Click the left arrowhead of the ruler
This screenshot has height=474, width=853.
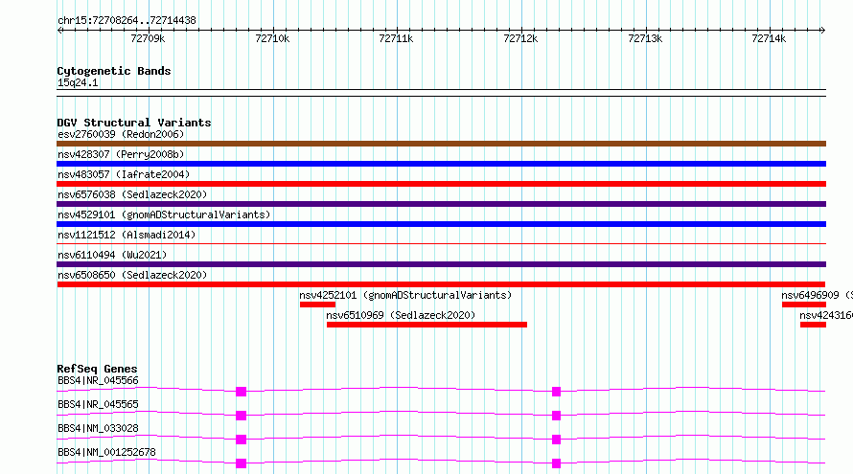coord(59,30)
